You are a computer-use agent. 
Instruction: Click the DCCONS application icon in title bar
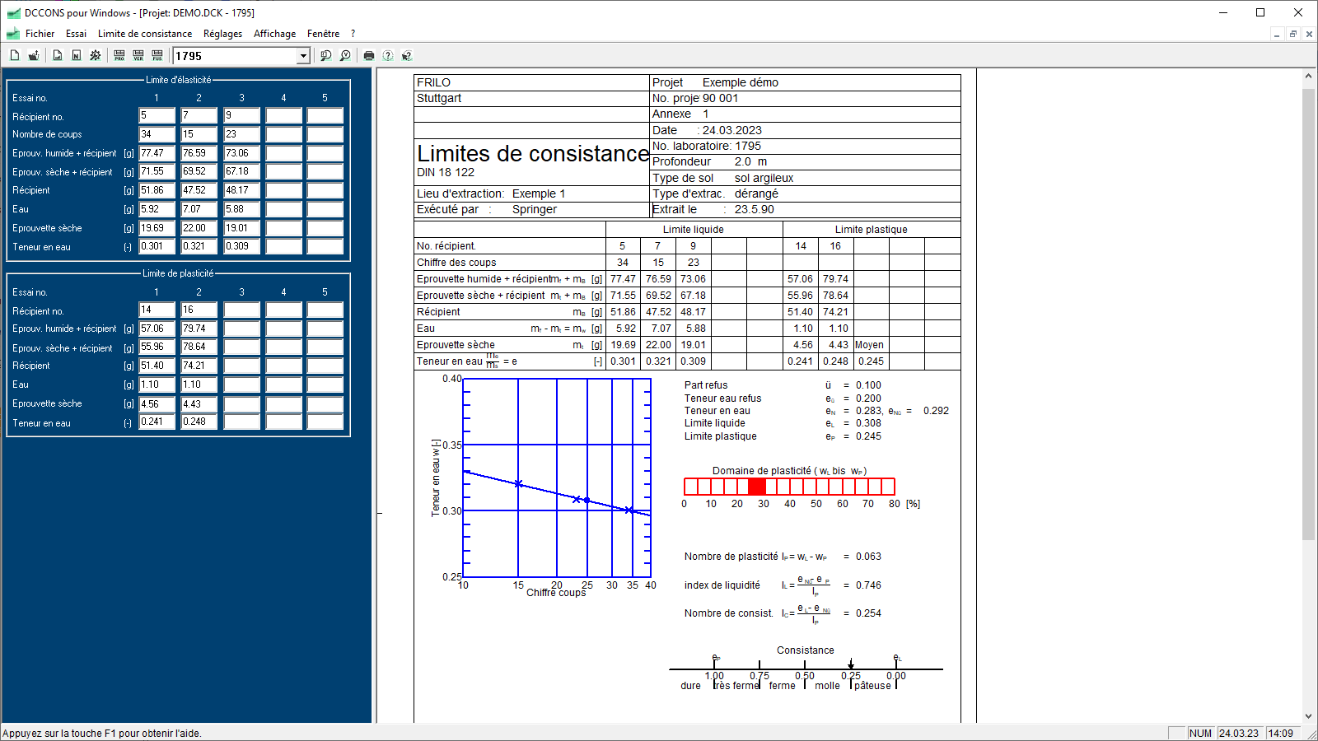click(13, 12)
